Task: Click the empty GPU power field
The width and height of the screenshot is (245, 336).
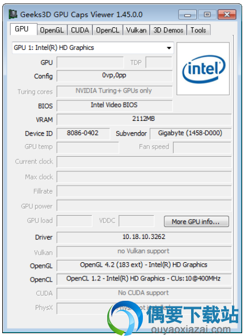Action: tap(144, 205)
